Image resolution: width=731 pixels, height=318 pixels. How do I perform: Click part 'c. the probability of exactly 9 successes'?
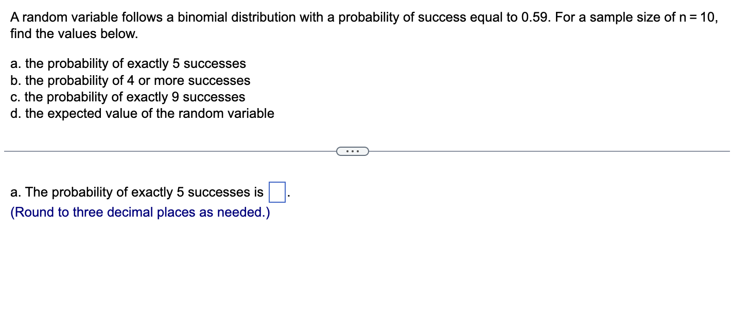click(128, 97)
